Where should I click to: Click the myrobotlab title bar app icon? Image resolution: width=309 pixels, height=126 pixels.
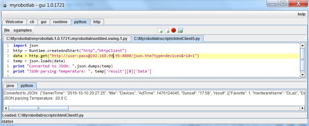5,5
